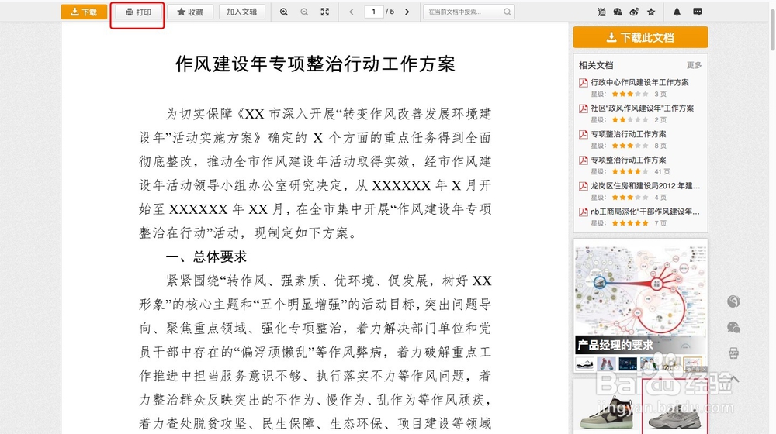The width and height of the screenshot is (776, 434).
Task: Click the search magnifier icon in search box
Action: click(508, 12)
